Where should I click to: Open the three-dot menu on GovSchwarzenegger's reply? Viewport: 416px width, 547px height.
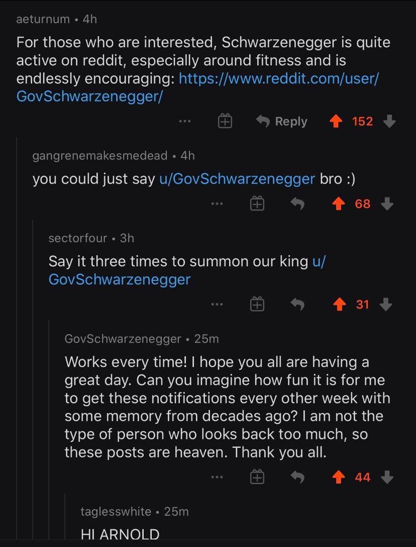tap(218, 476)
